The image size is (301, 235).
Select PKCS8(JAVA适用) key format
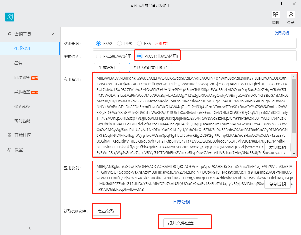pyautogui.click(x=98, y=56)
